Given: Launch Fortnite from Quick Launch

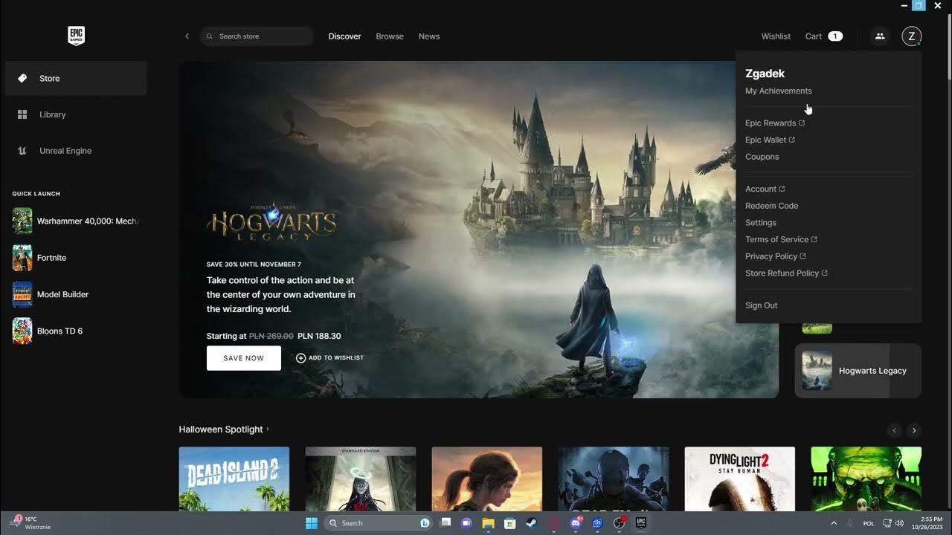Looking at the screenshot, I should pos(51,257).
